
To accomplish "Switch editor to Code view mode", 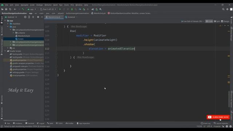I will pos(209,21).
